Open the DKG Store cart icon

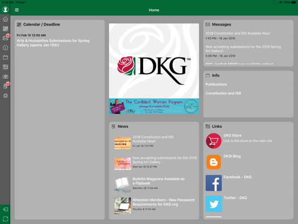214,141
